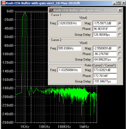Click the green peak at 1KHz fundamental
Viewport: 126px width, 129px height.
point(25,13)
